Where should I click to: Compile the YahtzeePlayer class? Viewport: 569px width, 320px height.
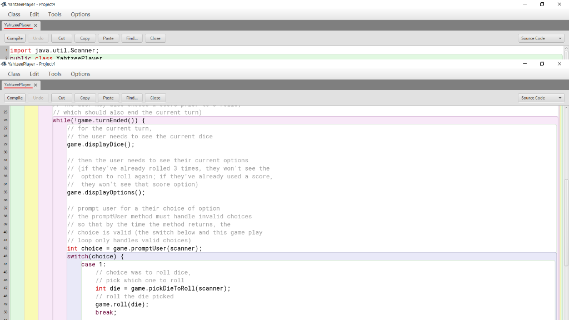[14, 97]
